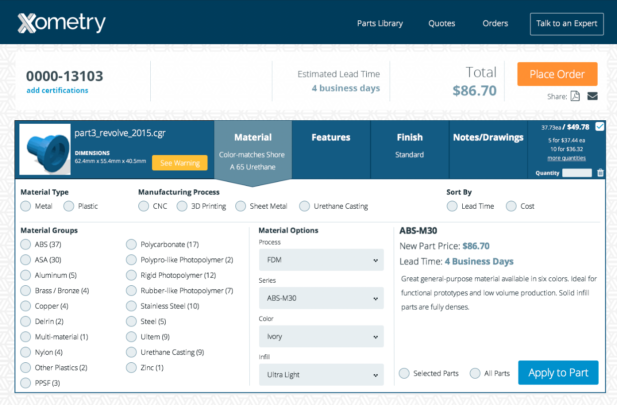Open the Color dropdown showing Ivory

point(321,336)
